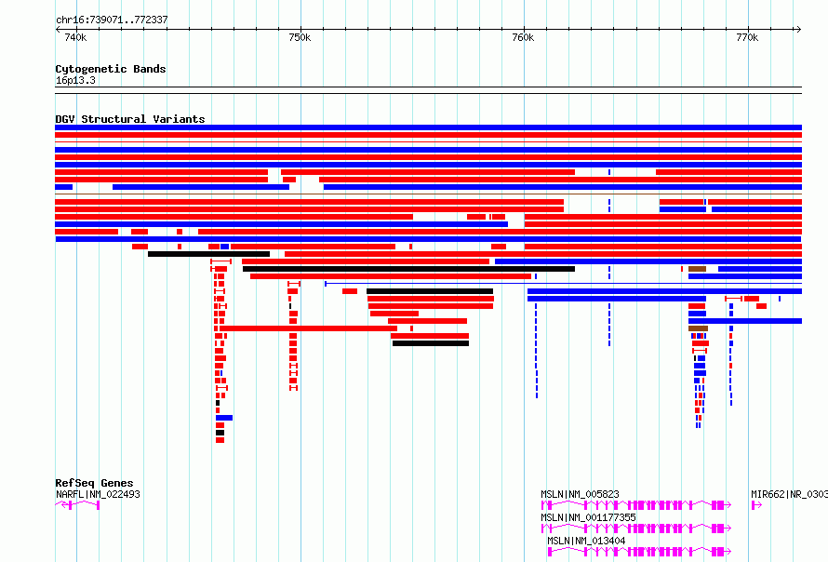
Task: Select the 770k ruler label
Action: pos(747,37)
